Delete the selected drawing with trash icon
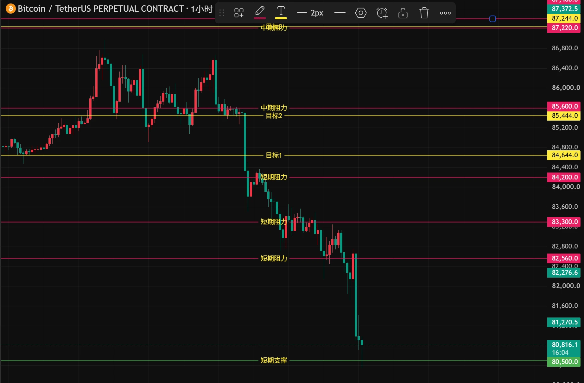 pyautogui.click(x=424, y=13)
